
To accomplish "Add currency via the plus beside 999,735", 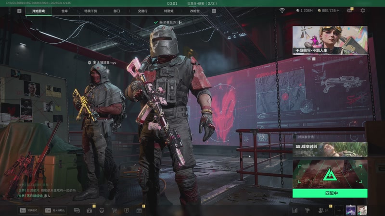I will click(338, 11).
